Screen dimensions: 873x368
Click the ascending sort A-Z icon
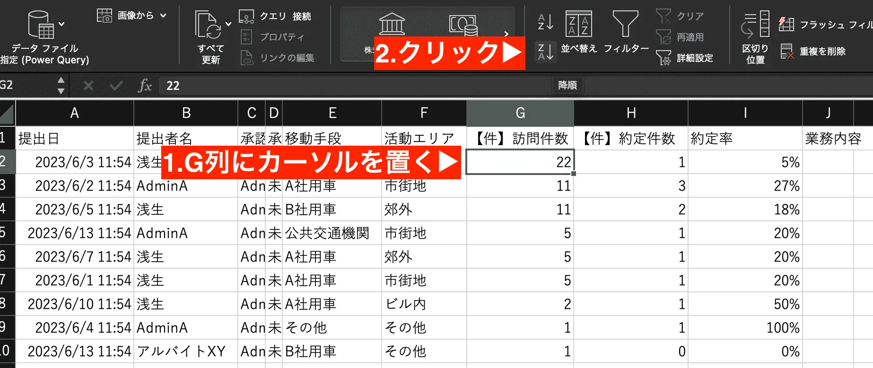pyautogui.click(x=545, y=22)
